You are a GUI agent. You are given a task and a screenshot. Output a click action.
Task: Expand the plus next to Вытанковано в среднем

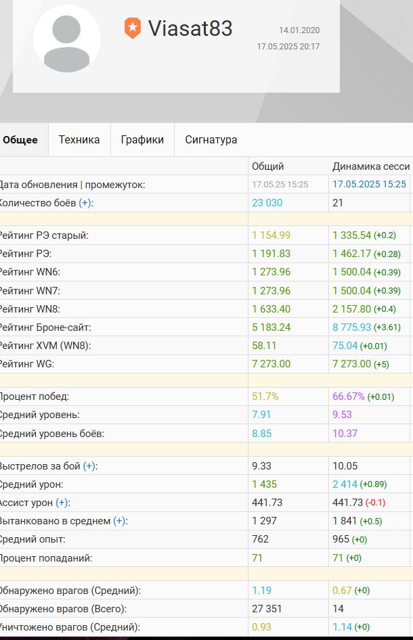click(120, 521)
